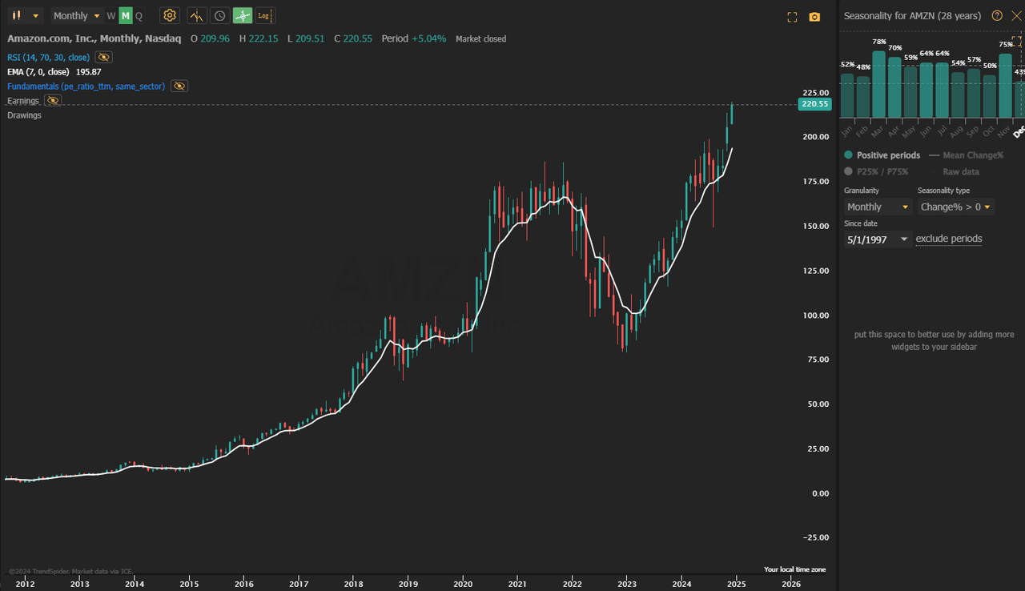The image size is (1025, 591).
Task: Click the 2016 time axis label
Action: coord(244,584)
